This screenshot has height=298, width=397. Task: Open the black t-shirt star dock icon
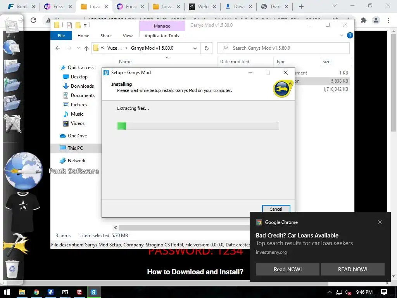tap(23, 212)
